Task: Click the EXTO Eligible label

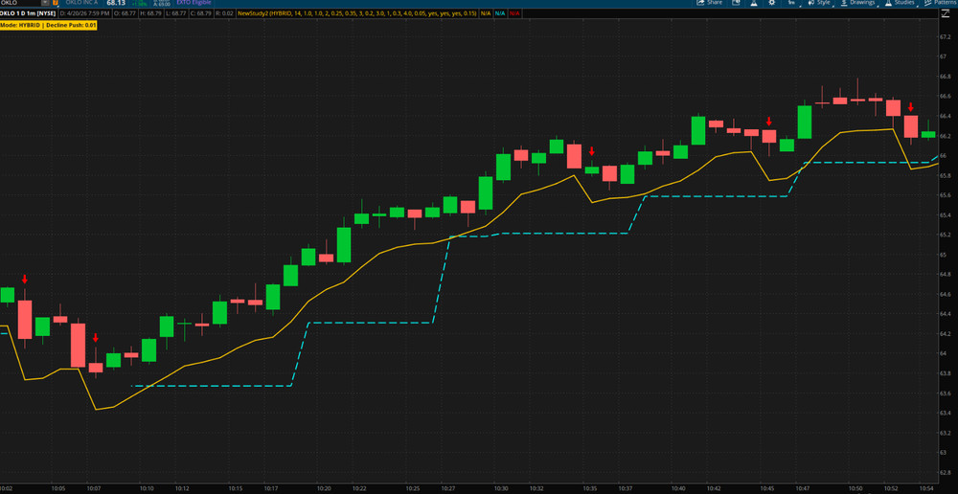Action: pos(194,3)
